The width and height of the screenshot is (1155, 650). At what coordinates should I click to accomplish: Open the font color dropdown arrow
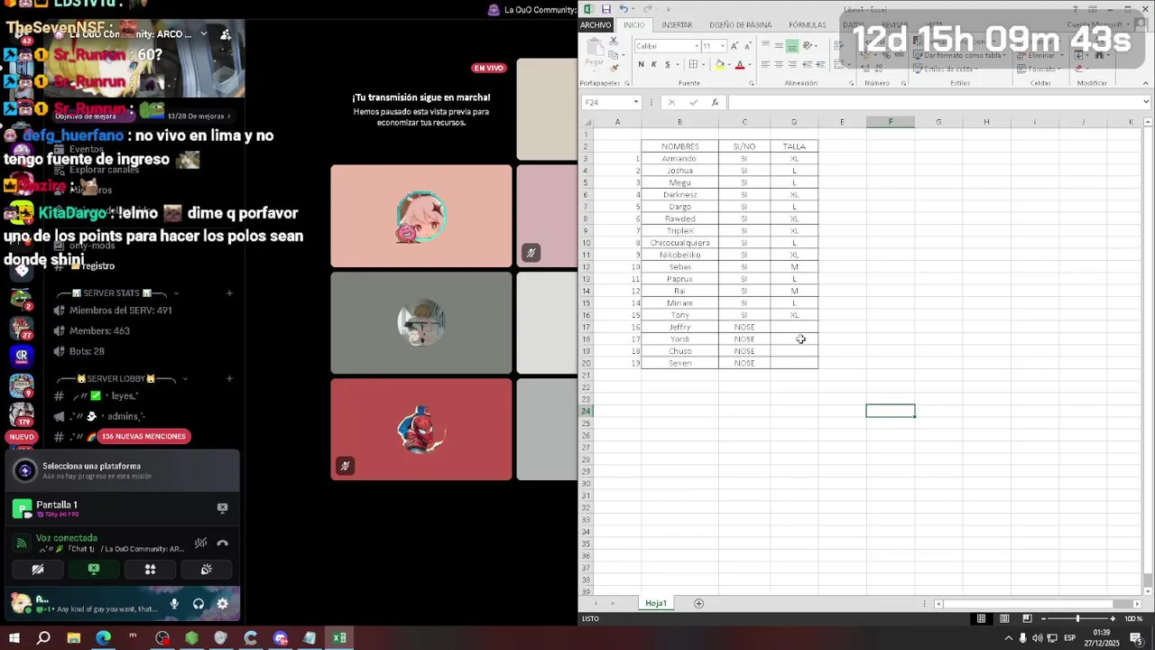tap(750, 64)
